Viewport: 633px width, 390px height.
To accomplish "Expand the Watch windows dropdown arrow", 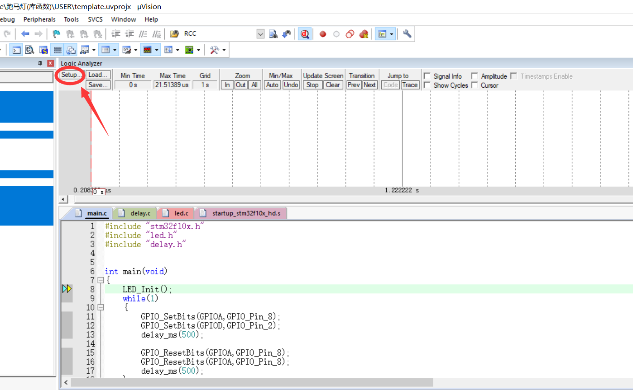I will click(94, 50).
